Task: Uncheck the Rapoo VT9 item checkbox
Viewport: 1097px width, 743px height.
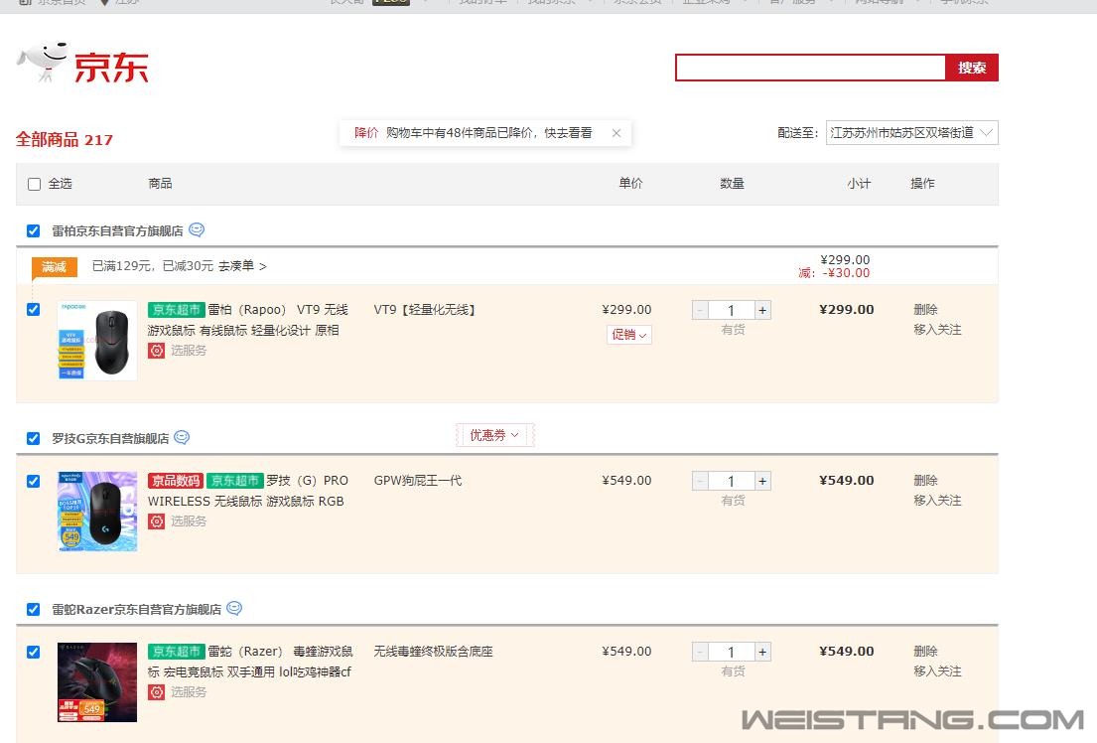Action: point(33,310)
